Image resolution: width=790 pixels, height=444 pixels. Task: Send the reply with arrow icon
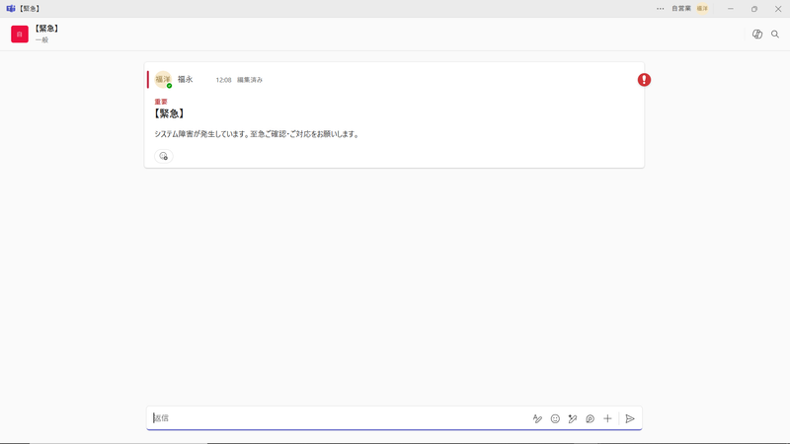click(630, 418)
